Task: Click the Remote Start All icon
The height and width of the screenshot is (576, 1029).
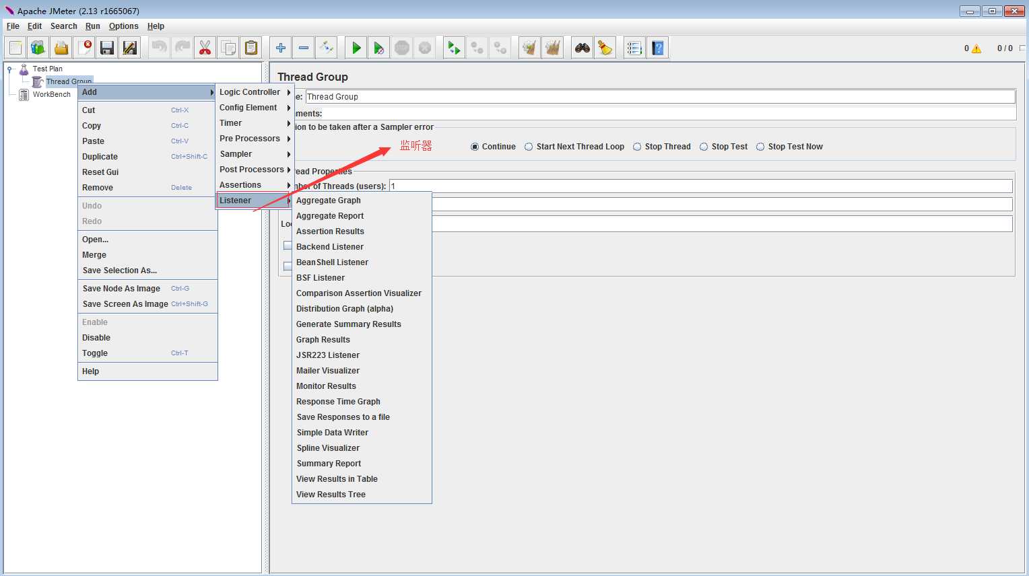Action: 455,48
